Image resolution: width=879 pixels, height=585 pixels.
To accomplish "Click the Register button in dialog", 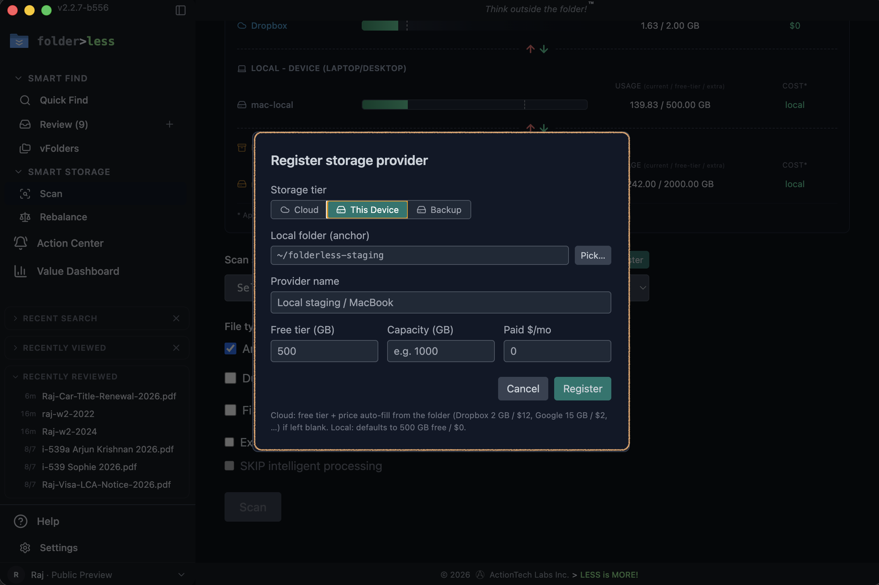I will point(583,388).
